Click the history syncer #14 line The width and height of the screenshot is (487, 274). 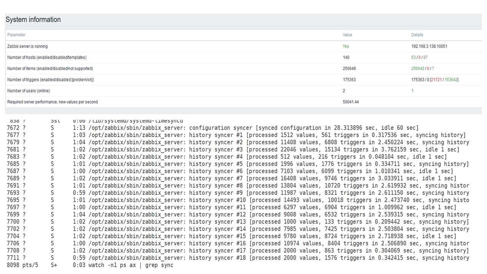(238, 229)
